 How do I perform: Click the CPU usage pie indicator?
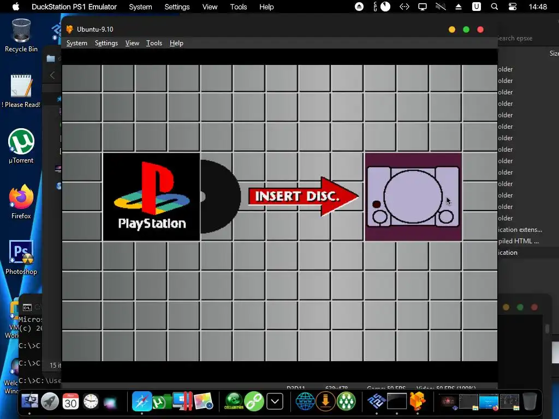coord(385,7)
